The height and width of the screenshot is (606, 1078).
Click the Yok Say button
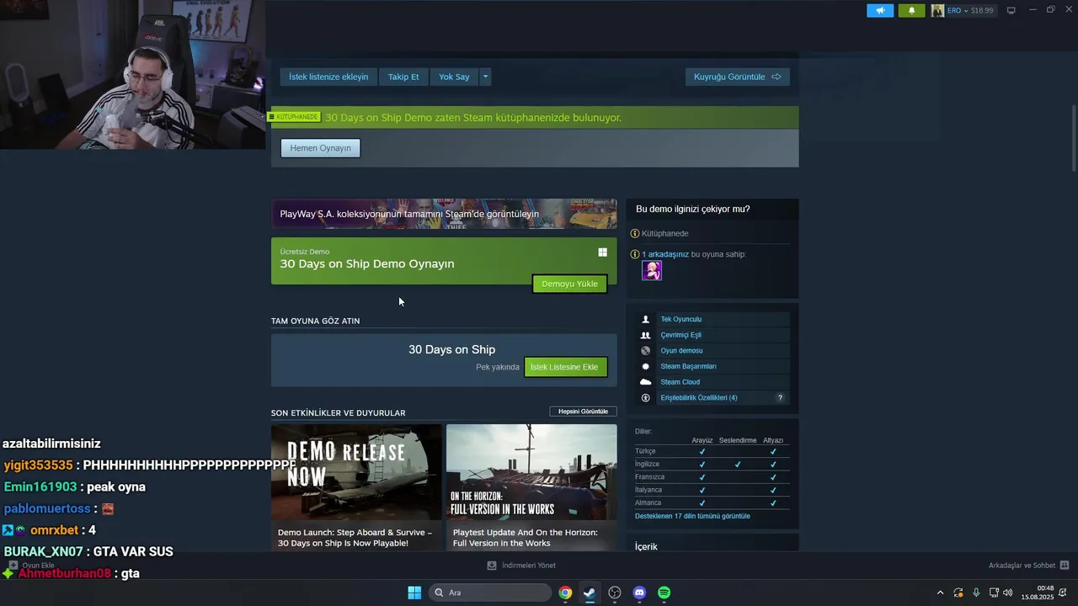(454, 77)
